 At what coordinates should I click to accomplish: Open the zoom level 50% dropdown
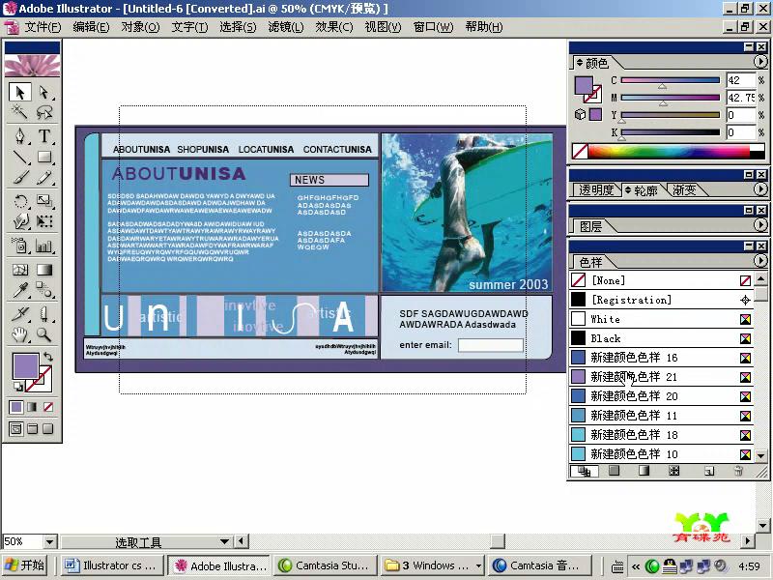pyautogui.click(x=49, y=542)
